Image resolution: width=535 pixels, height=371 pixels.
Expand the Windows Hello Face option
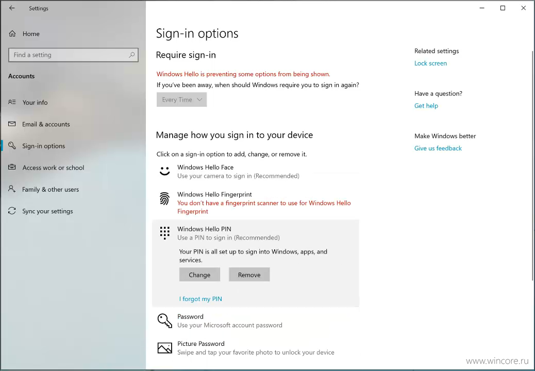pos(256,172)
